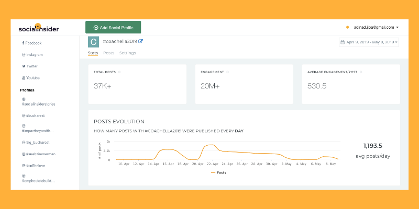The width and height of the screenshot is (419, 209).
Task: Toggle the Posts series in chart legend
Action: (x=218, y=173)
